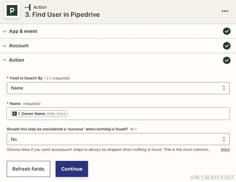Viewport: 236px width, 182px height.
Task: Click the Refresh fields button
Action: pos(28,169)
